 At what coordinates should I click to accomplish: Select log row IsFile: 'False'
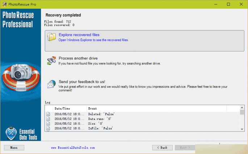pos(142,128)
